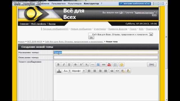Screen dimensions: 180x101
Task: Open Подписки subscriptions link
Action: [x=151, y=29]
